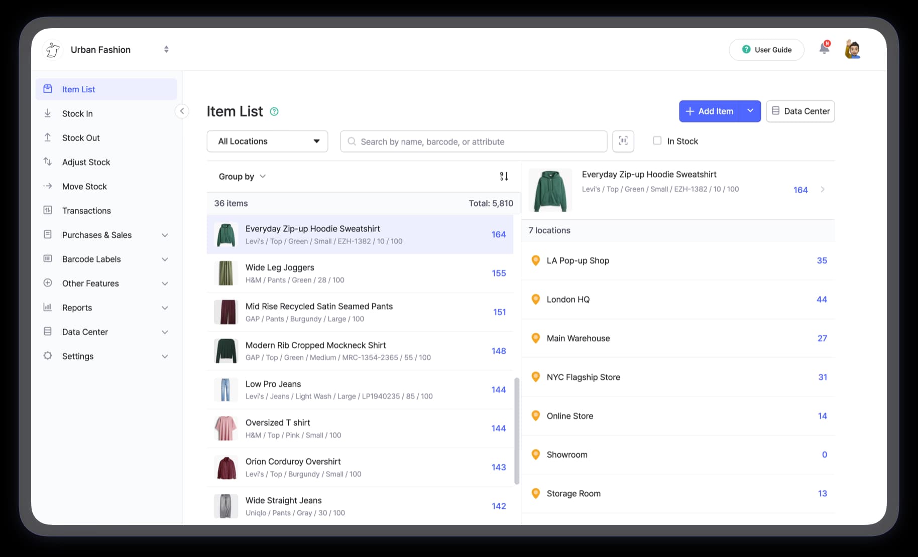918x557 pixels.
Task: Expand Reports submenu
Action: [x=165, y=308]
